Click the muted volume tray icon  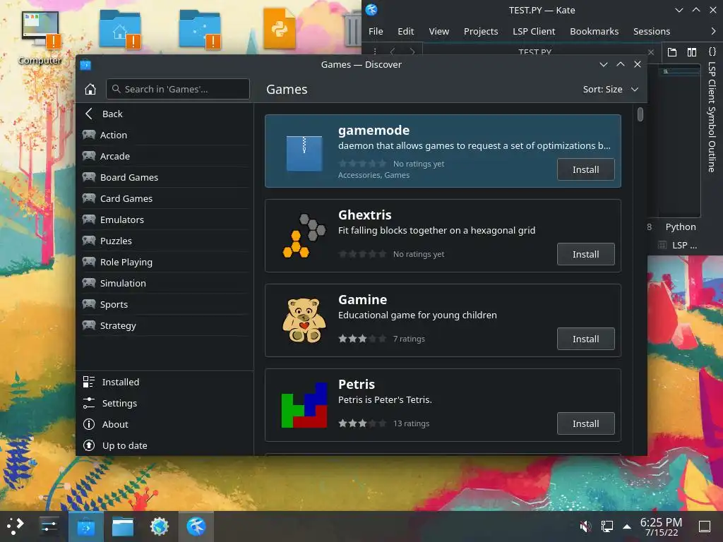pos(585,526)
